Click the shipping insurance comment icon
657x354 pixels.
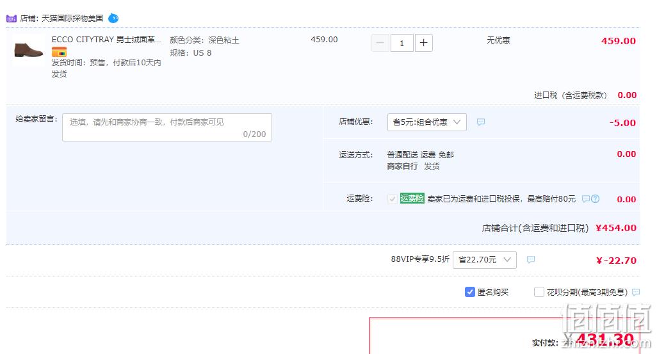tap(586, 198)
